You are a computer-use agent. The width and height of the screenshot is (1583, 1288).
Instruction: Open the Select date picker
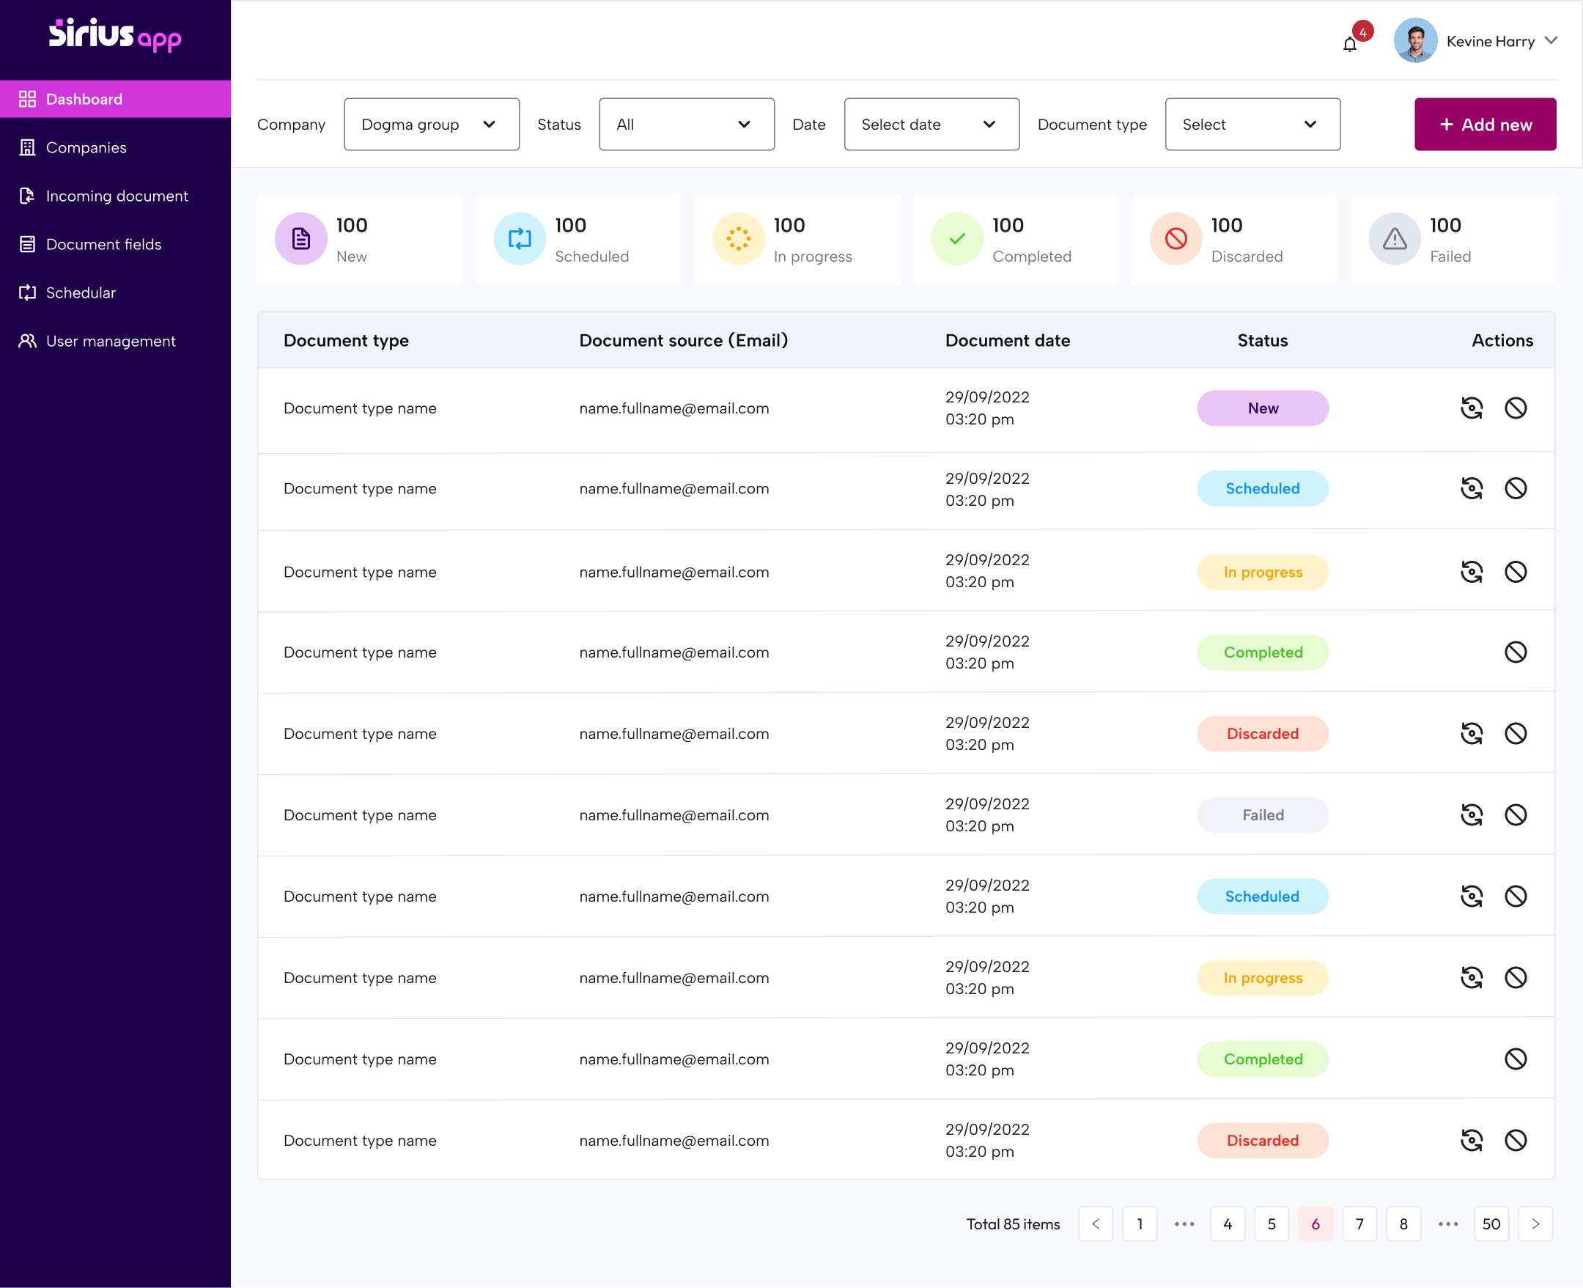(x=931, y=124)
